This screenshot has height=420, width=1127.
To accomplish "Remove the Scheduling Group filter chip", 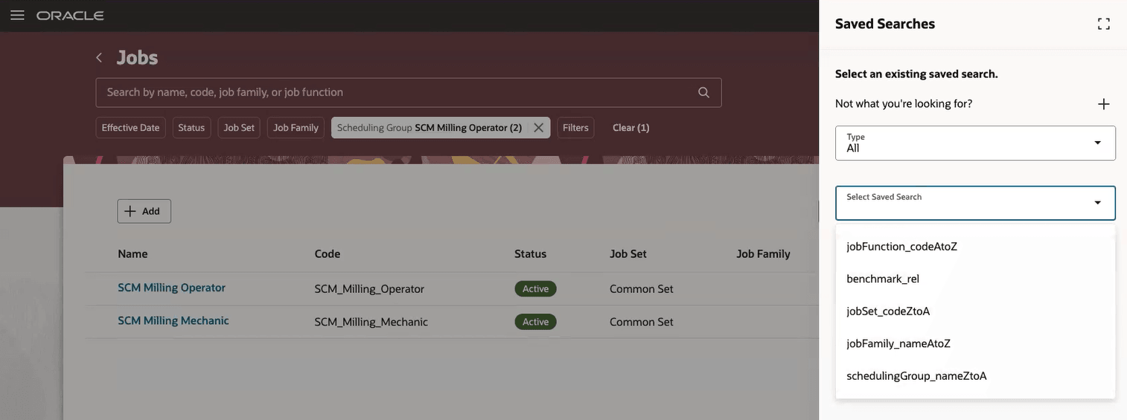I will click(x=538, y=128).
